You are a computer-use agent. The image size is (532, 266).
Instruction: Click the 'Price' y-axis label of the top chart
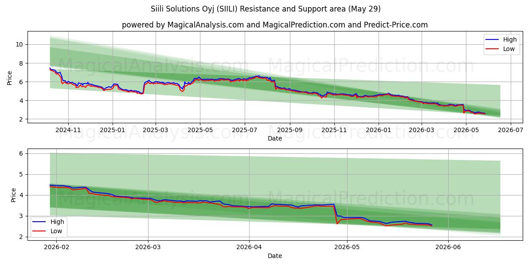[10, 77]
